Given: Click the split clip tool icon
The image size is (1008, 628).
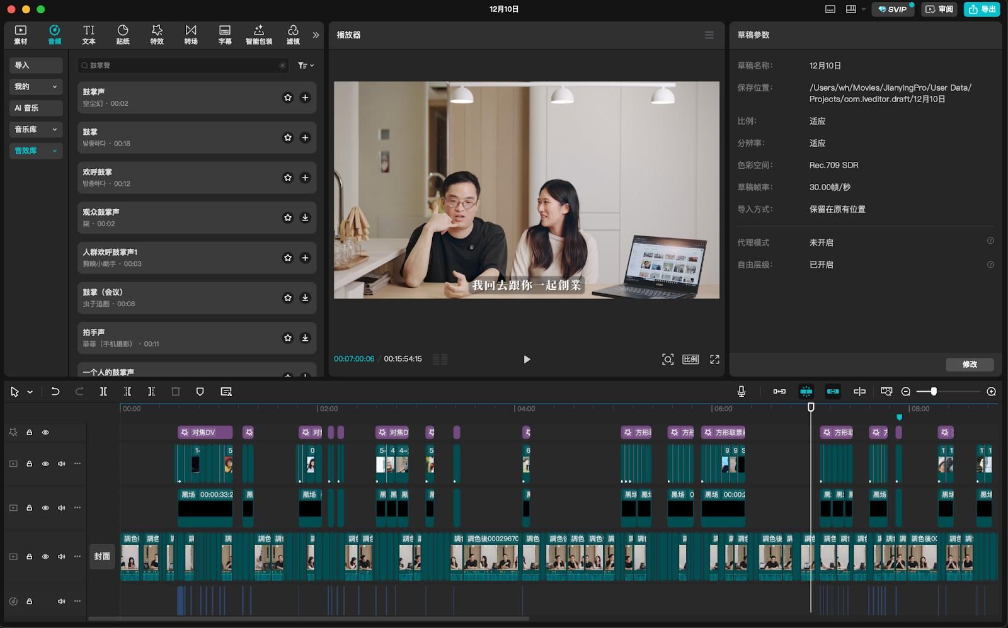Looking at the screenshot, I should pos(103,392).
